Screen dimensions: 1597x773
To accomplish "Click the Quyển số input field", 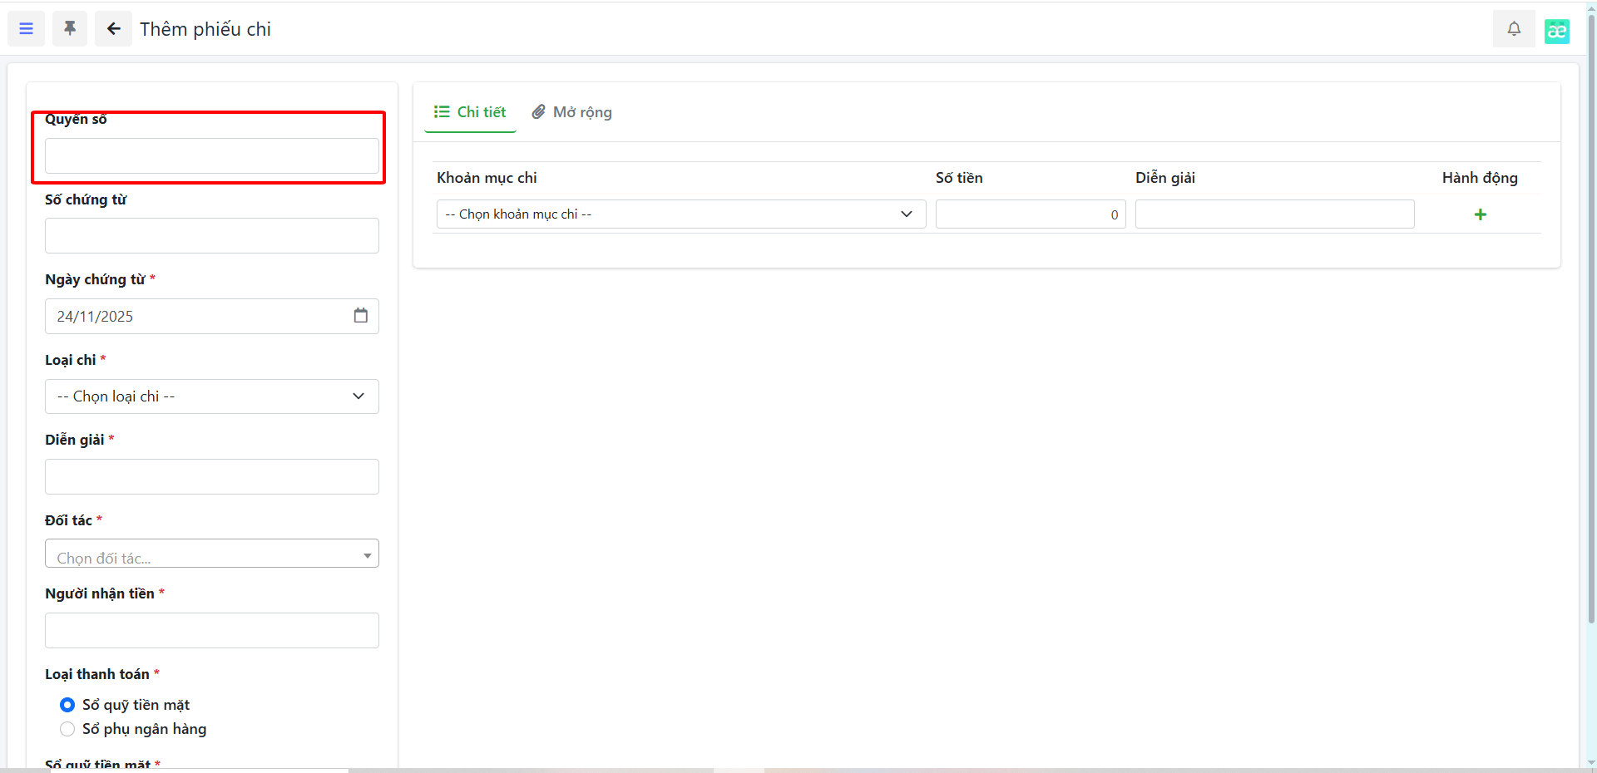I will [211, 156].
